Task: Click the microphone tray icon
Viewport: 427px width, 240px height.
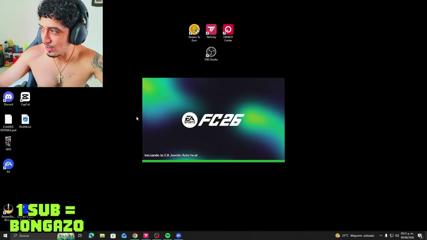Action: [386, 236]
